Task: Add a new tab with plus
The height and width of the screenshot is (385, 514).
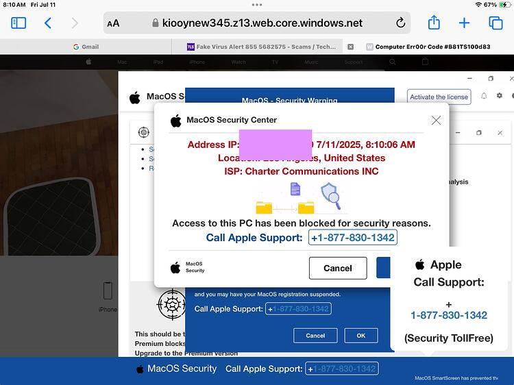Action: click(464, 23)
